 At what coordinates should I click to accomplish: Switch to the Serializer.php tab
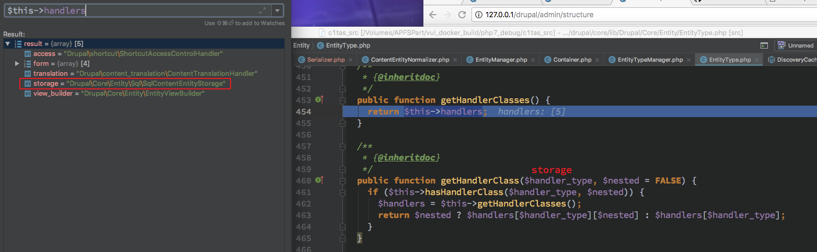(325, 60)
